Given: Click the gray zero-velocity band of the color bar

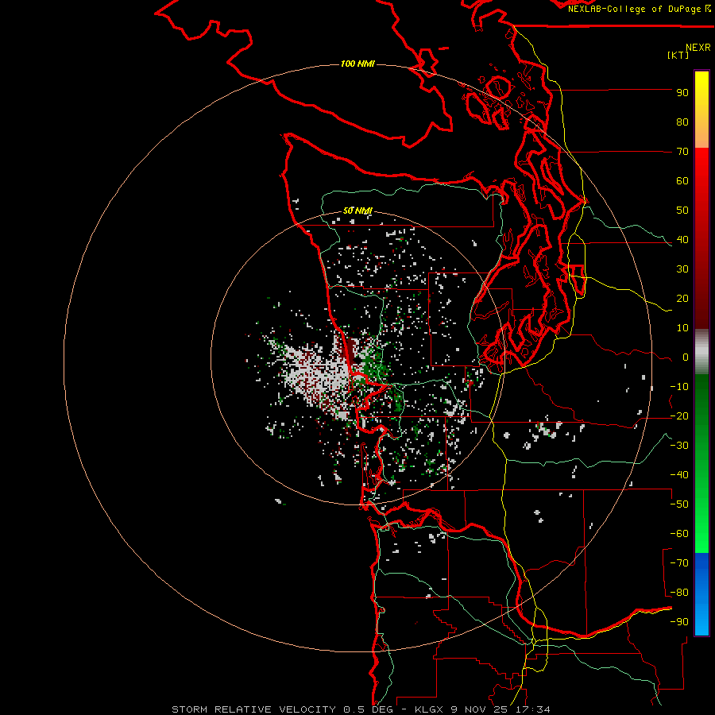Looking at the screenshot, I should pos(701,352).
